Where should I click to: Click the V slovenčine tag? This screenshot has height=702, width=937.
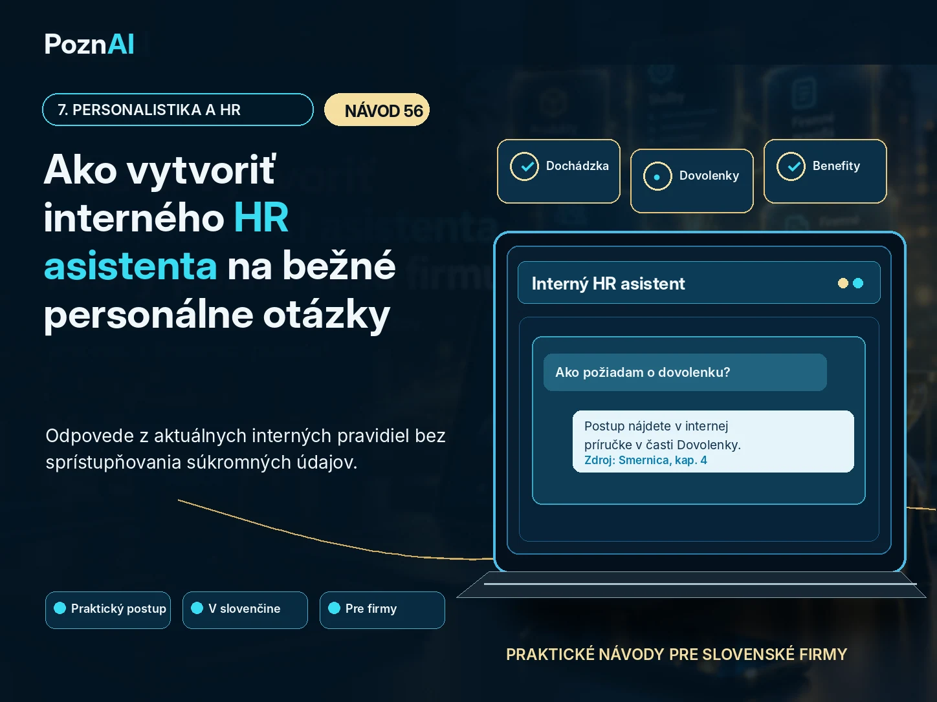[245, 610]
